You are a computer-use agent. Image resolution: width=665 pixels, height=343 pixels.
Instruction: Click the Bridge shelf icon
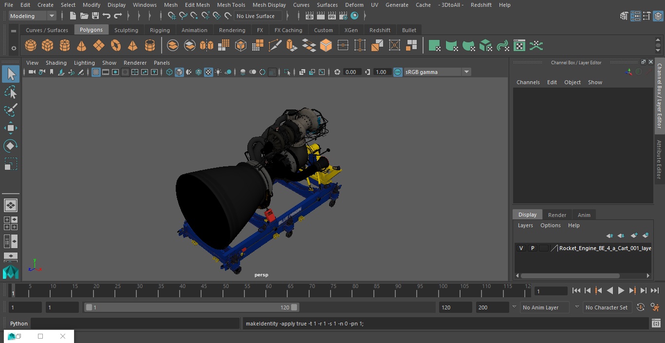coord(309,46)
